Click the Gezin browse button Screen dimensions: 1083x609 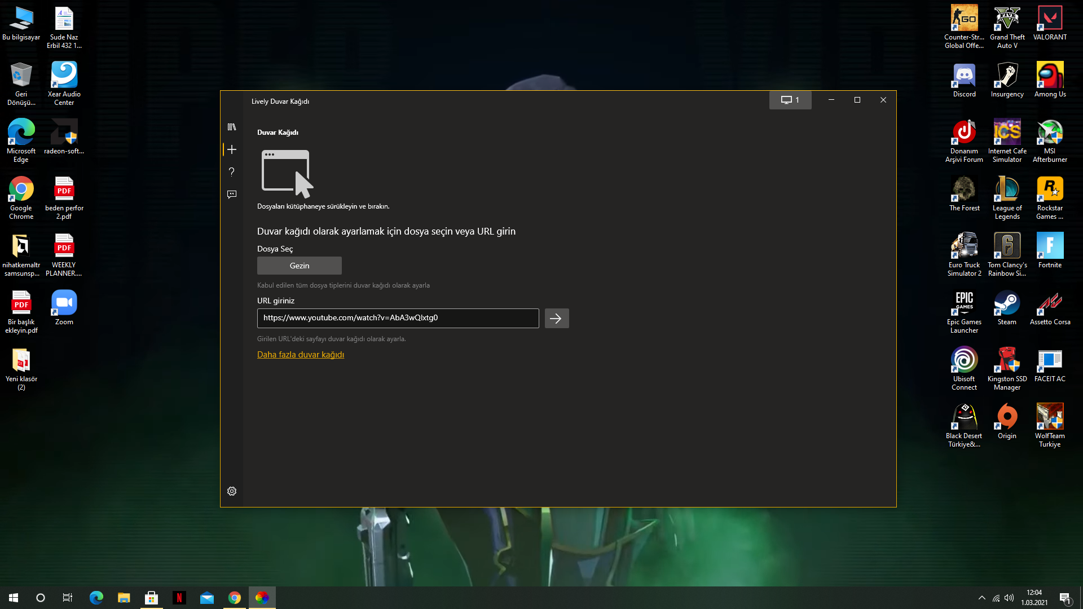(x=299, y=266)
